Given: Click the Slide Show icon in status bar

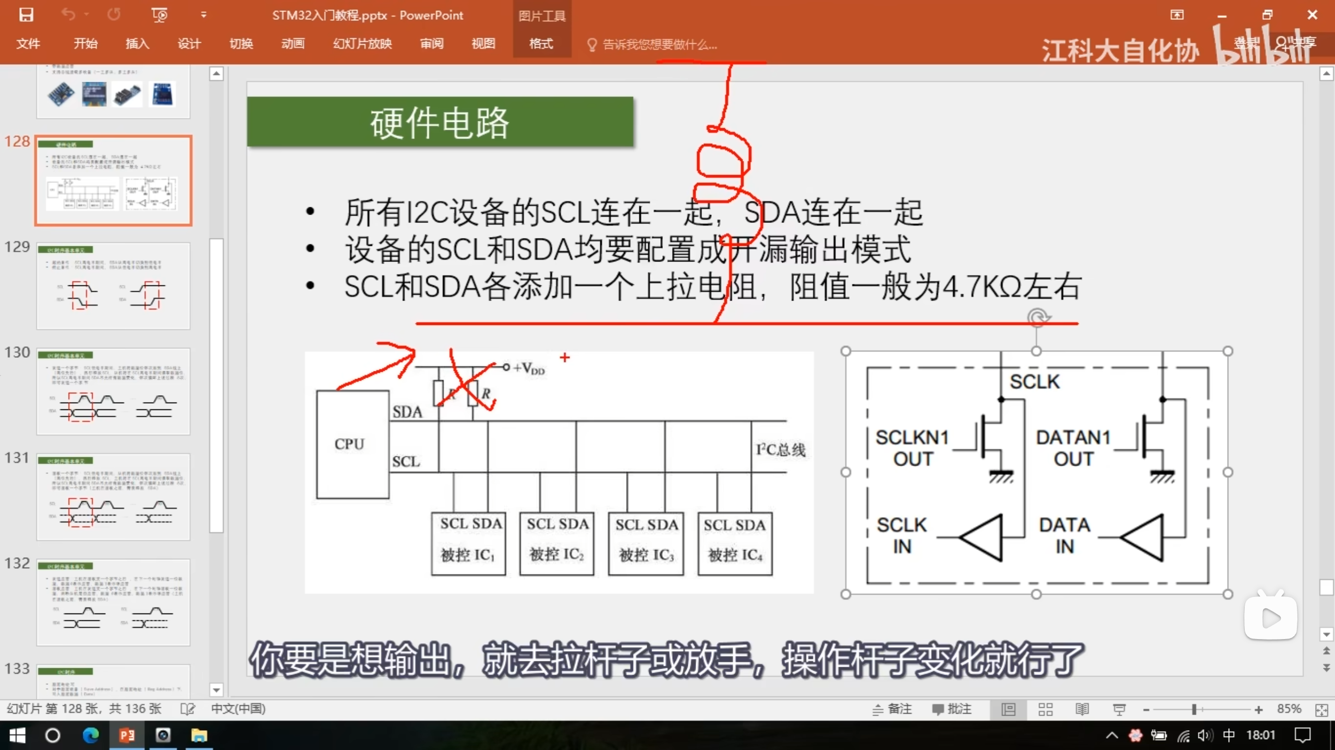Looking at the screenshot, I should (x=1119, y=709).
